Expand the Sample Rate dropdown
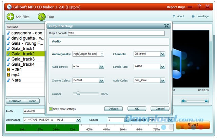This screenshot has height=138, width=217. [162, 67]
